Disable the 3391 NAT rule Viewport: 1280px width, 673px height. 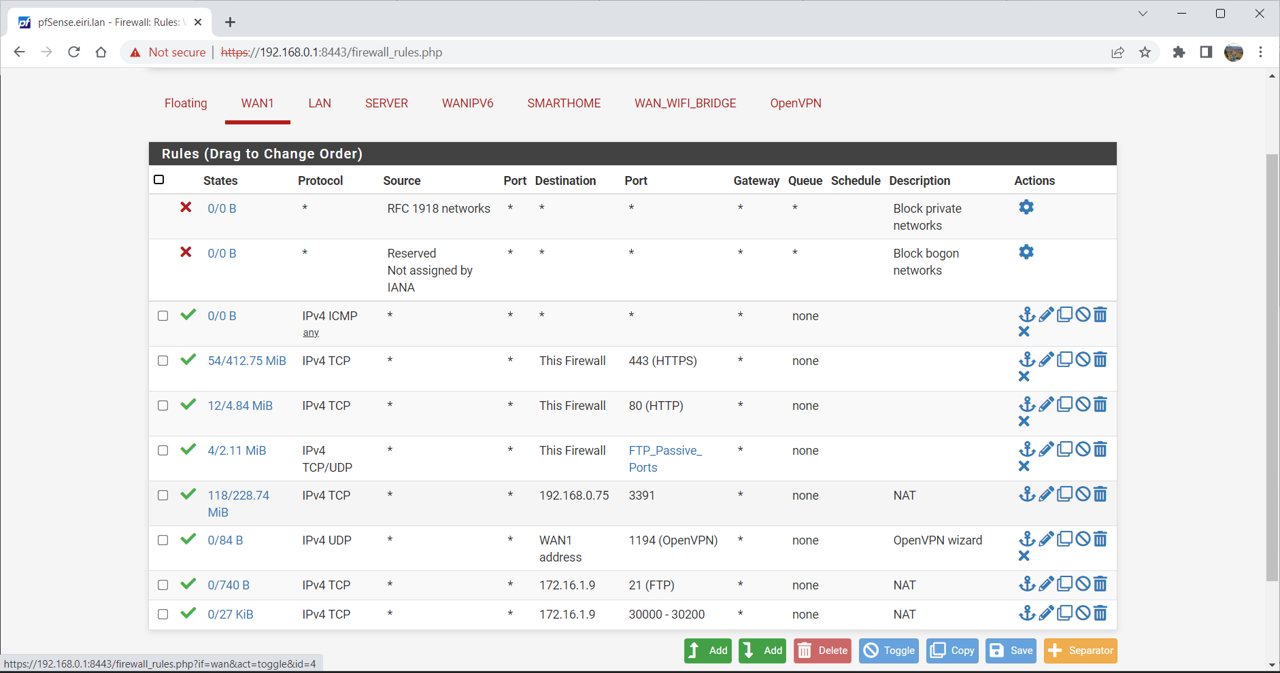(1083, 494)
